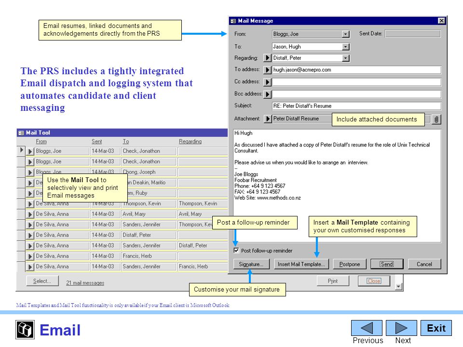Open first Bloggs, Joe to Check, Jonathon message
Image resolution: width=463 pixels, height=347 pixels.
coord(30,151)
